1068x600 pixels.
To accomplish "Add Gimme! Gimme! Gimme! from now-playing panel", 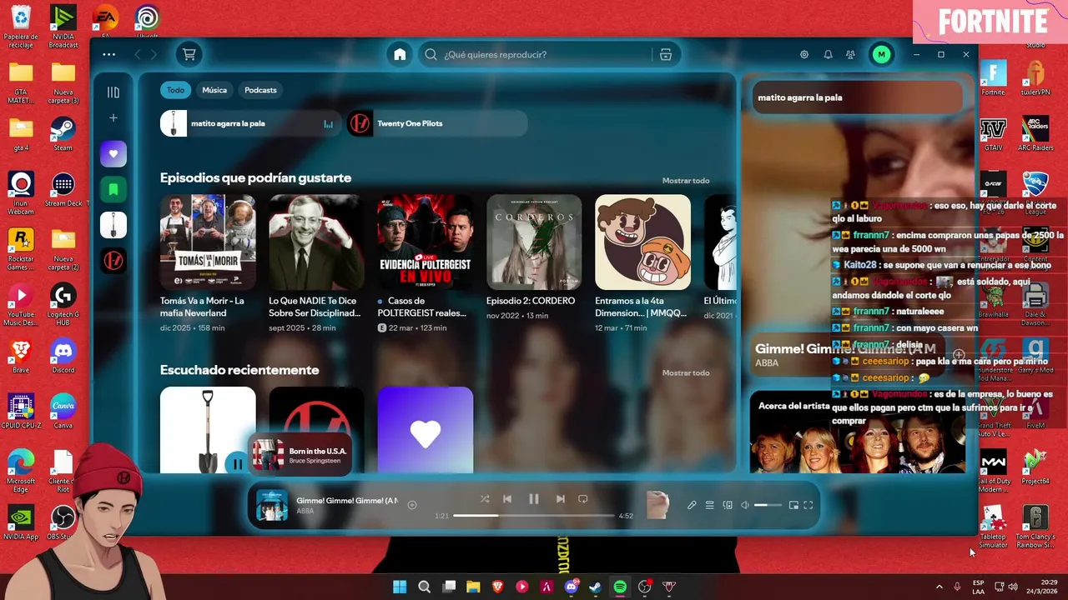I will [959, 355].
